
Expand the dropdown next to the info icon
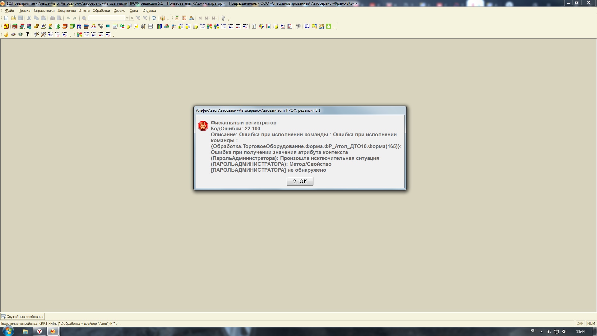click(x=168, y=19)
